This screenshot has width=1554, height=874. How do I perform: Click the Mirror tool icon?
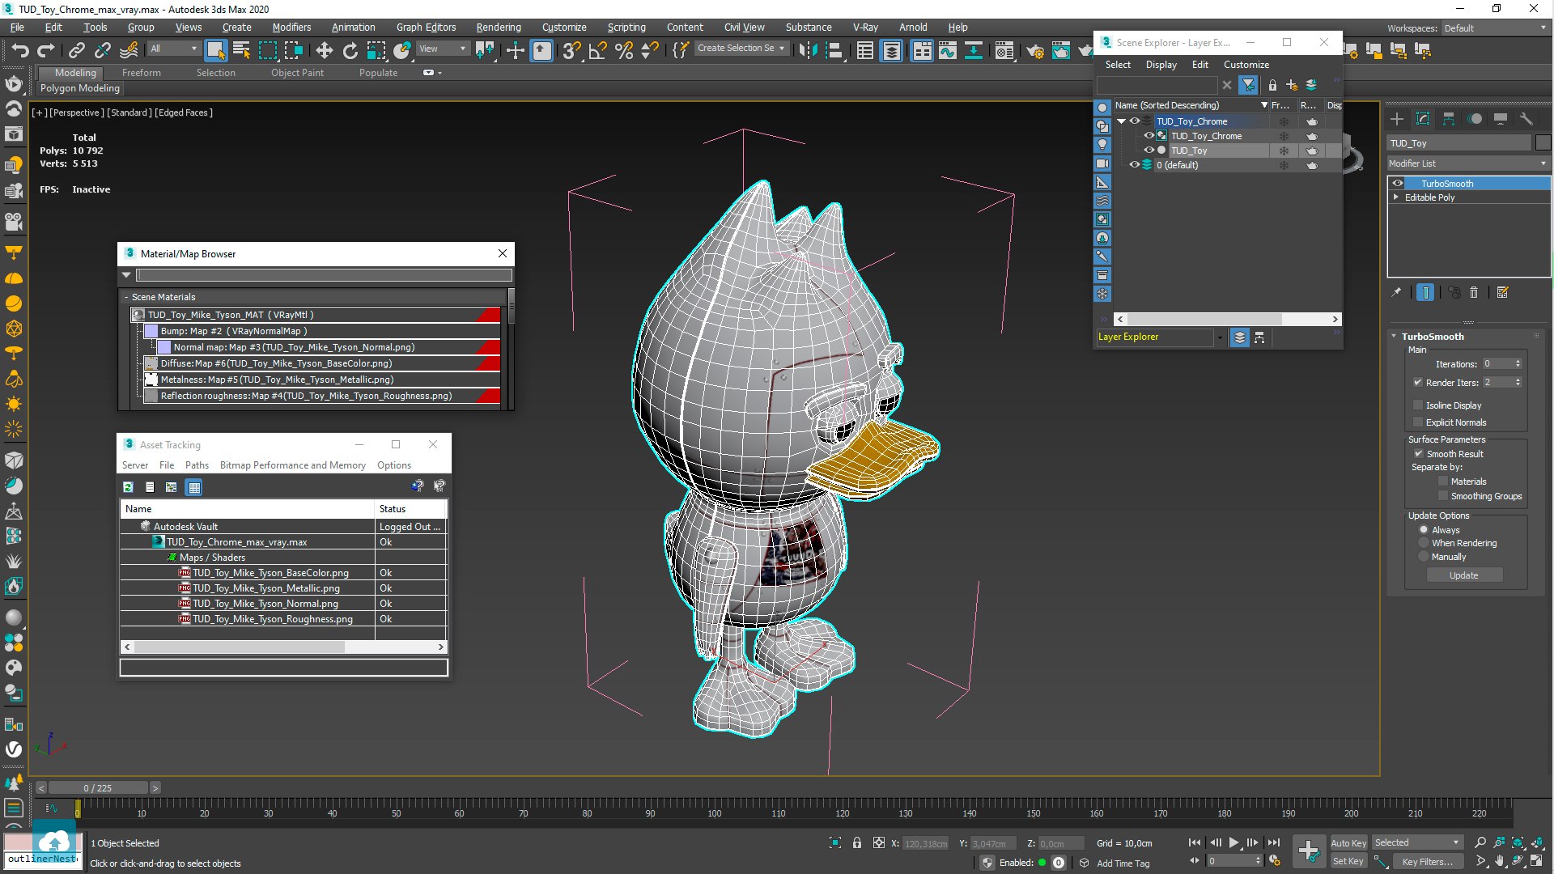tap(808, 51)
